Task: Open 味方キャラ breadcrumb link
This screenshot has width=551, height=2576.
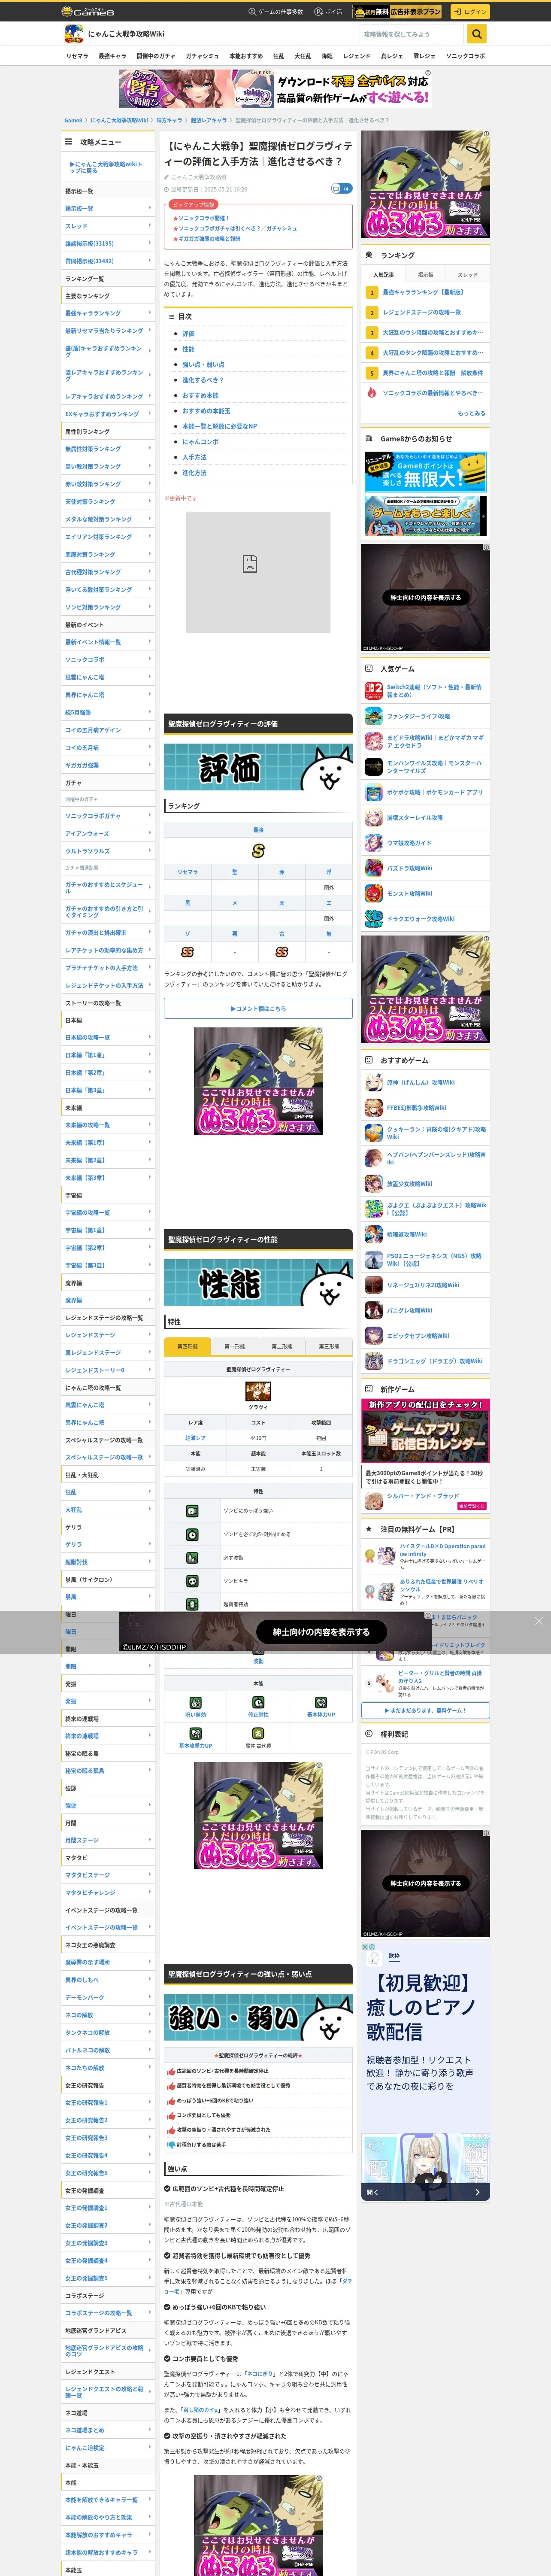Action: pos(169,120)
